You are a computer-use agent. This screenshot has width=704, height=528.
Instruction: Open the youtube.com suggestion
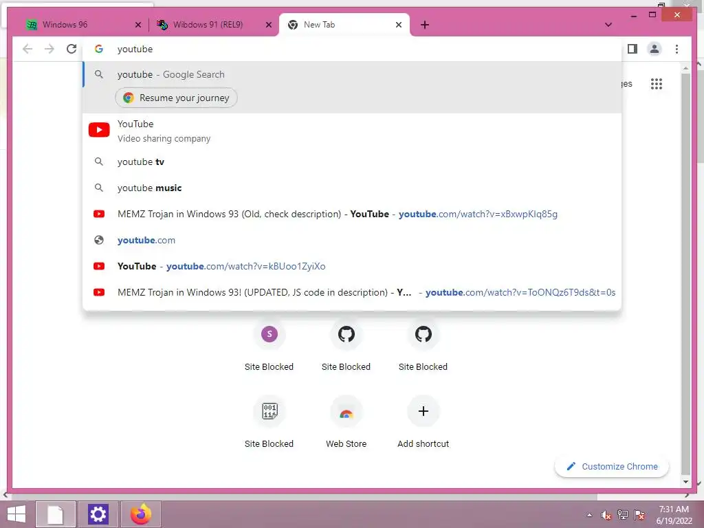point(352,240)
